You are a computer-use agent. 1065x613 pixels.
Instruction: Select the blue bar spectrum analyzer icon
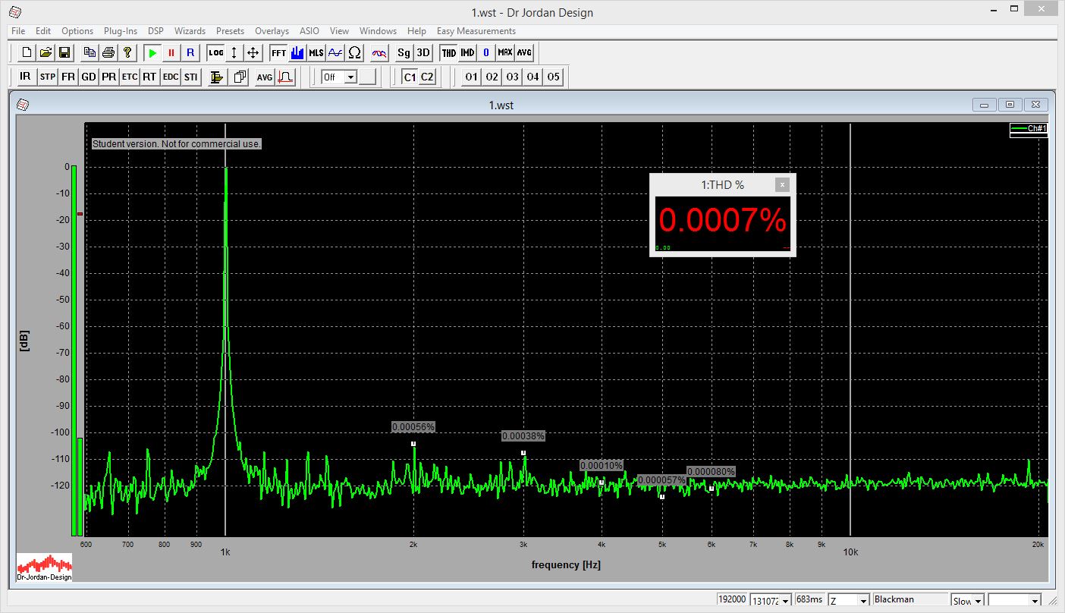[297, 52]
